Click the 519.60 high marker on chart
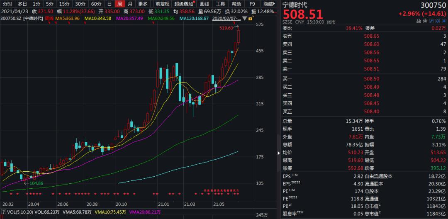Viewport: 448px width, 219px height. click(x=226, y=28)
